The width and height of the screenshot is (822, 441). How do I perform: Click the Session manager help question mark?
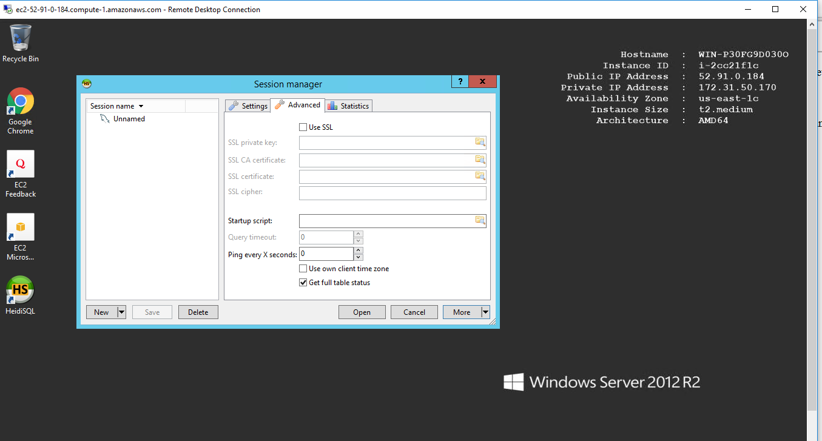460,82
